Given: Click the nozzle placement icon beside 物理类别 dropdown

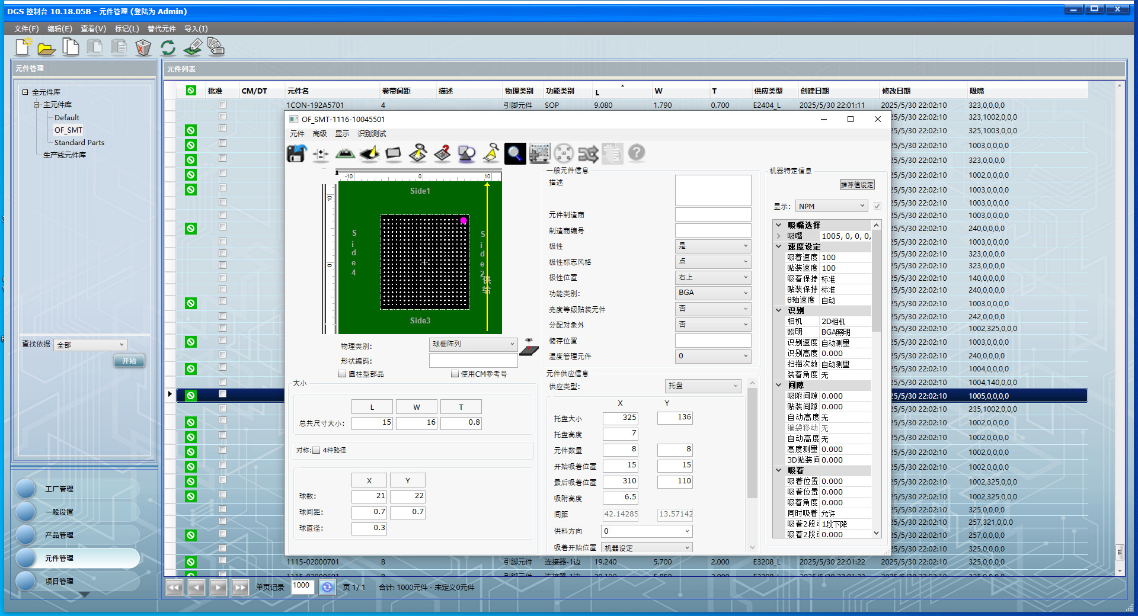Looking at the screenshot, I should (x=529, y=347).
